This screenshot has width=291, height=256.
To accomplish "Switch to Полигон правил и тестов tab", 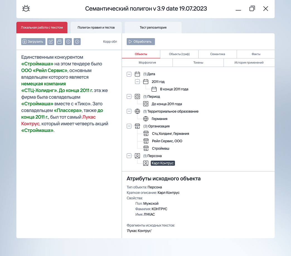I will [96, 28].
